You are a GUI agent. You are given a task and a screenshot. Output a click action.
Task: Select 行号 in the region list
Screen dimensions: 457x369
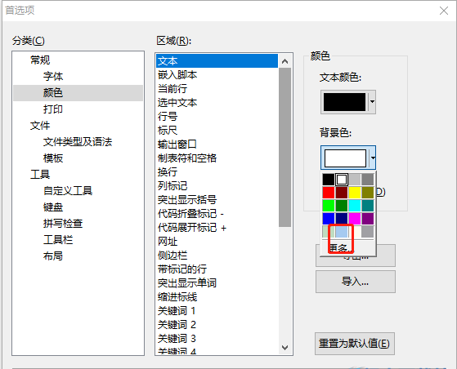click(x=217, y=117)
